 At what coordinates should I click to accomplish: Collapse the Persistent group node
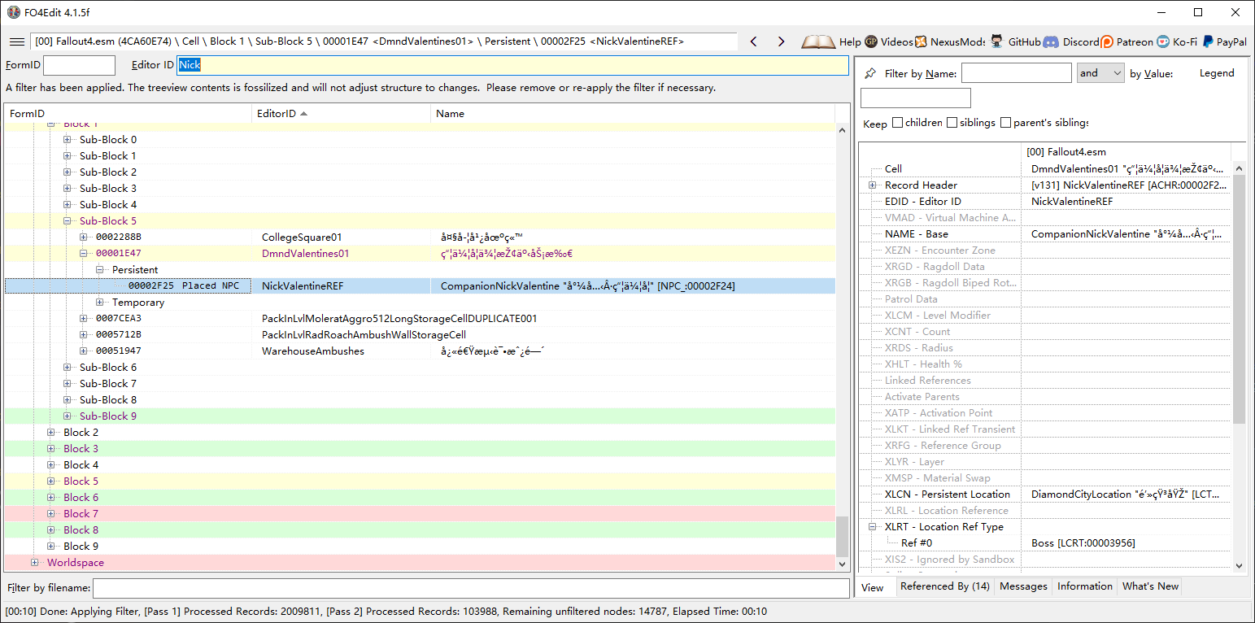pos(100,270)
